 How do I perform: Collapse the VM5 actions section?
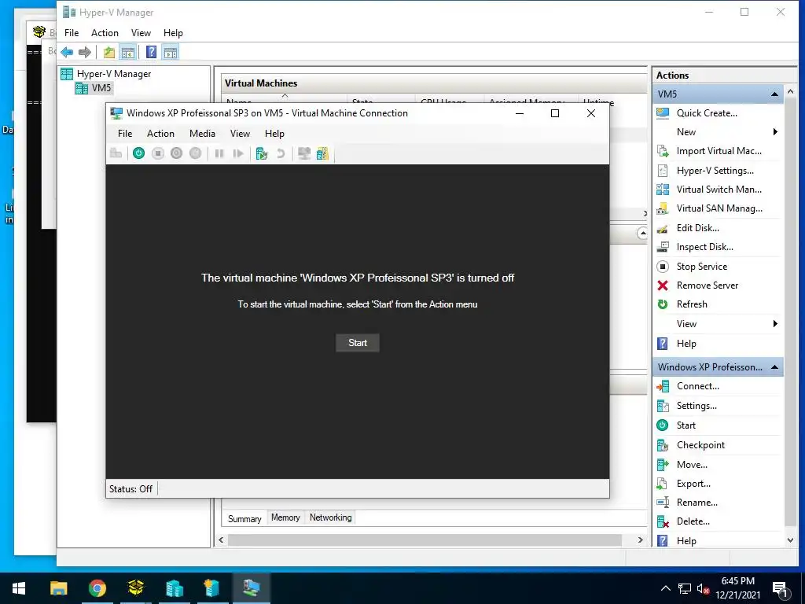pos(774,94)
